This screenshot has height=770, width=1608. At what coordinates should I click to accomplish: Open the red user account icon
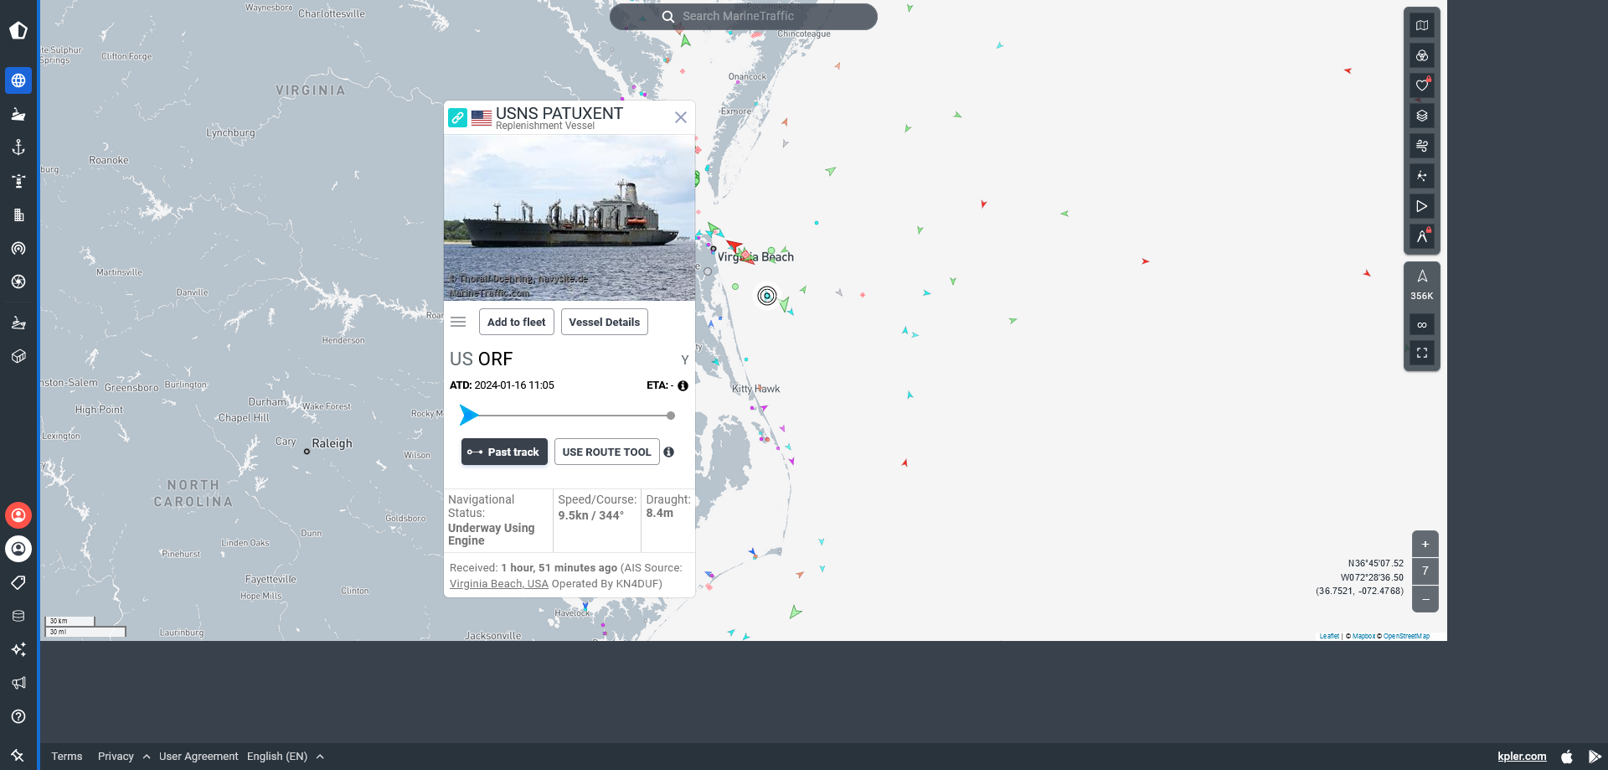click(18, 515)
